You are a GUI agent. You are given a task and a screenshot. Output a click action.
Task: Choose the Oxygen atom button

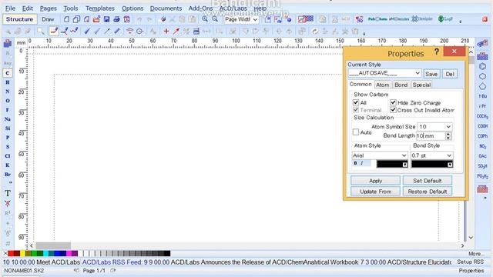(x=7, y=101)
